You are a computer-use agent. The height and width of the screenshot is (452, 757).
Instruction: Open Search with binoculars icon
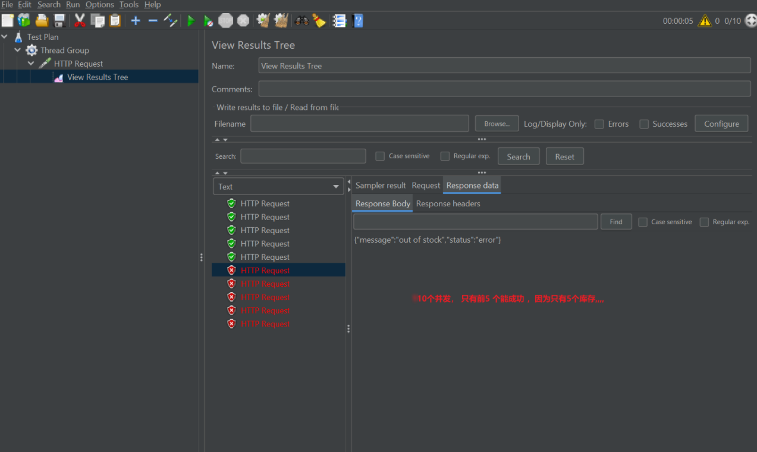301,21
